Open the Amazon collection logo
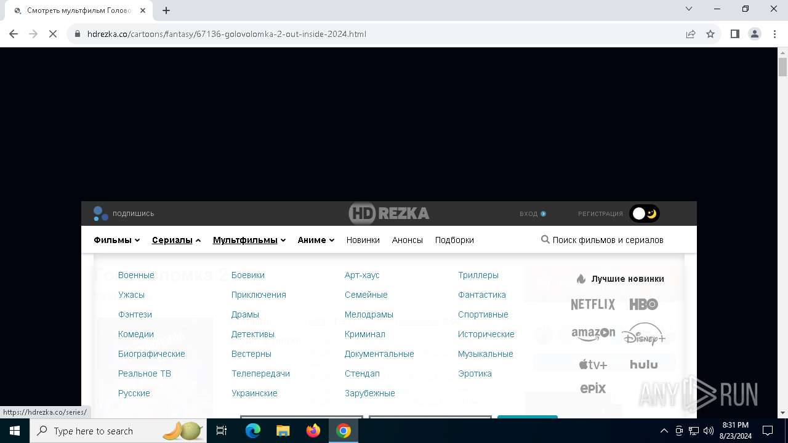 click(x=593, y=334)
